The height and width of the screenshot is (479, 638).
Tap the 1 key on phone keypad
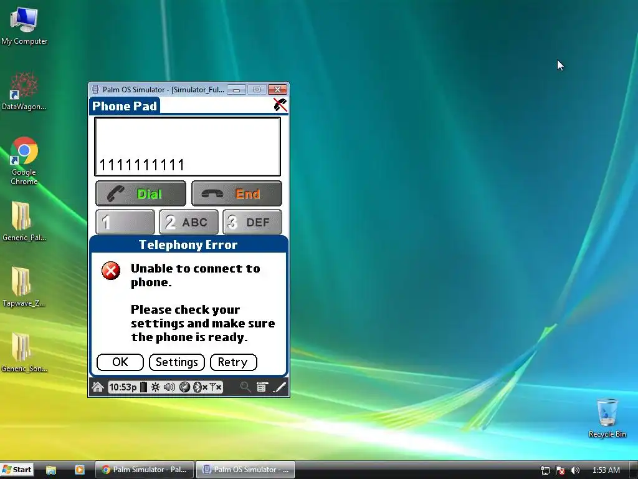click(125, 222)
